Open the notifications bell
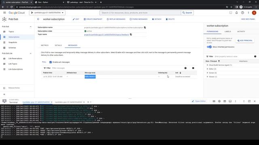This screenshot has width=259, height=145. pyautogui.click(x=236, y=12)
